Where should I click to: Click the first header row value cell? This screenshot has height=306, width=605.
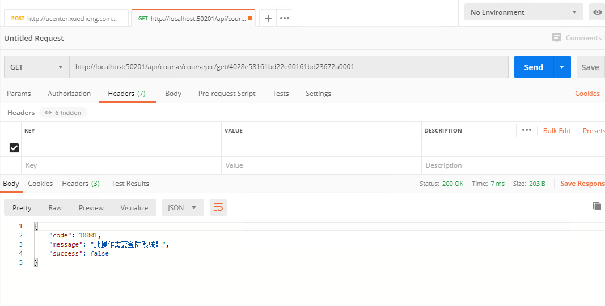click(x=321, y=148)
